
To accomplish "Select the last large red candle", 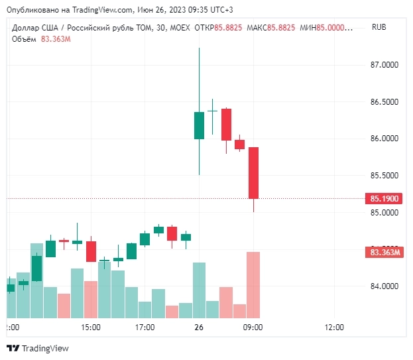I will [x=253, y=172].
